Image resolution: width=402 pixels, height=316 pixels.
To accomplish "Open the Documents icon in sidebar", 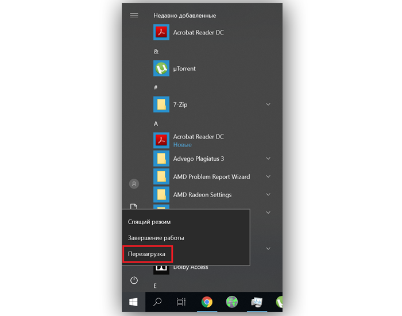I will pos(134,206).
